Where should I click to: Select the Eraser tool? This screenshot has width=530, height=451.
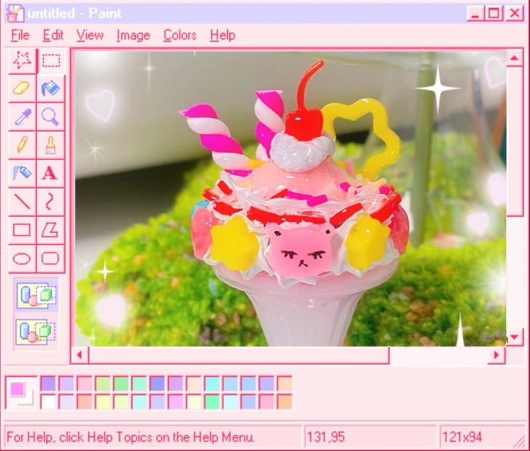coord(23,89)
